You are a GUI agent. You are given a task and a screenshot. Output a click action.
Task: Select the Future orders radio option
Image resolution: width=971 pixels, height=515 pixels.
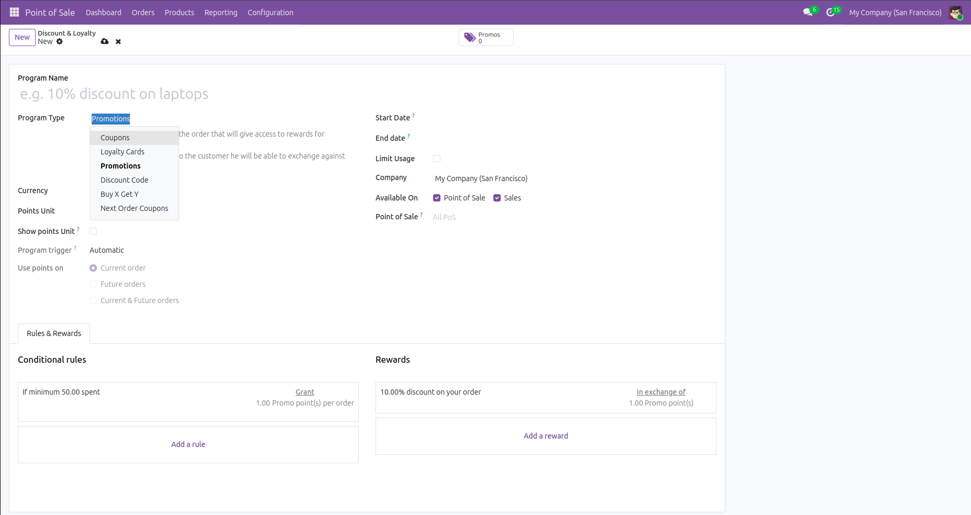[93, 284]
